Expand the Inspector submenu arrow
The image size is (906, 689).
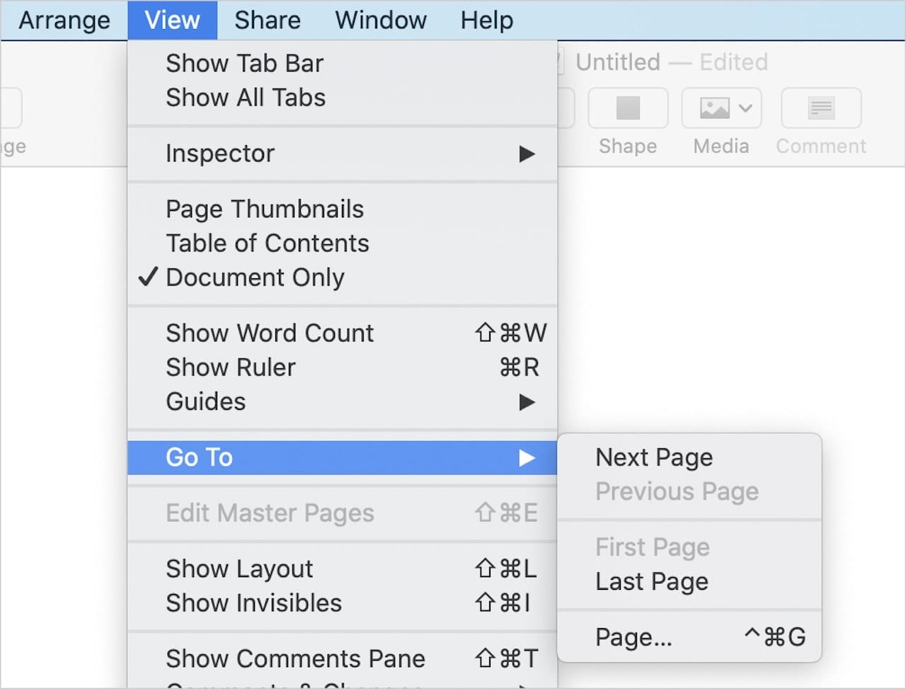pyautogui.click(x=527, y=154)
